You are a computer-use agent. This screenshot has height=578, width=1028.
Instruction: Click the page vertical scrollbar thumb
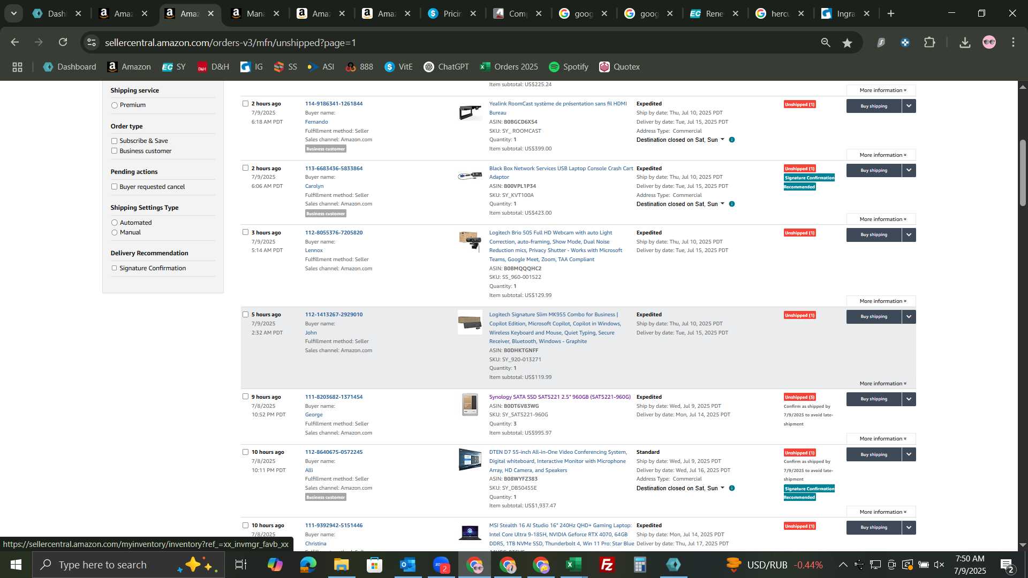point(1022,172)
